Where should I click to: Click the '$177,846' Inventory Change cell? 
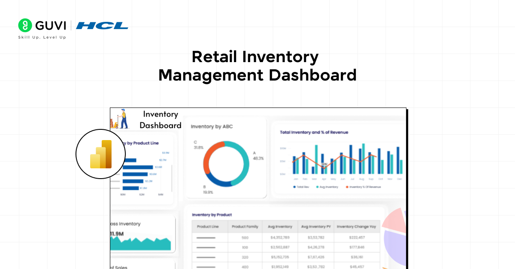tap(357, 247)
